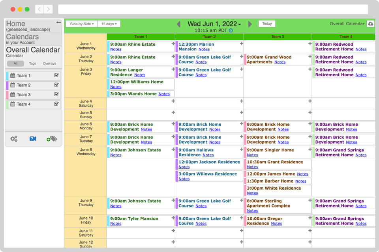
Task: Uncheck the Team 1 calendar checkbox
Action: click(56, 75)
